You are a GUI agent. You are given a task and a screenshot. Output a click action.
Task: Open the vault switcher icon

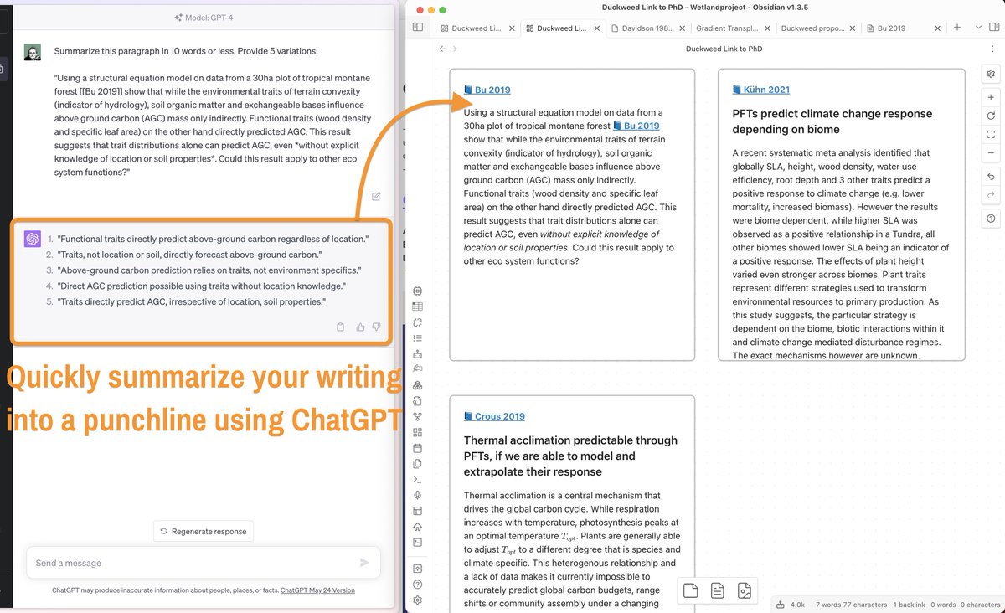(418, 569)
